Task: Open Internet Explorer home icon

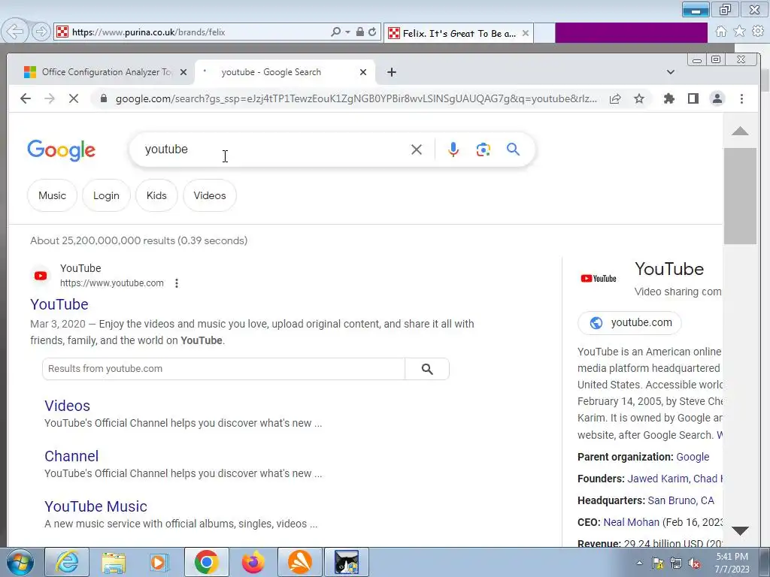Action: pos(721,32)
